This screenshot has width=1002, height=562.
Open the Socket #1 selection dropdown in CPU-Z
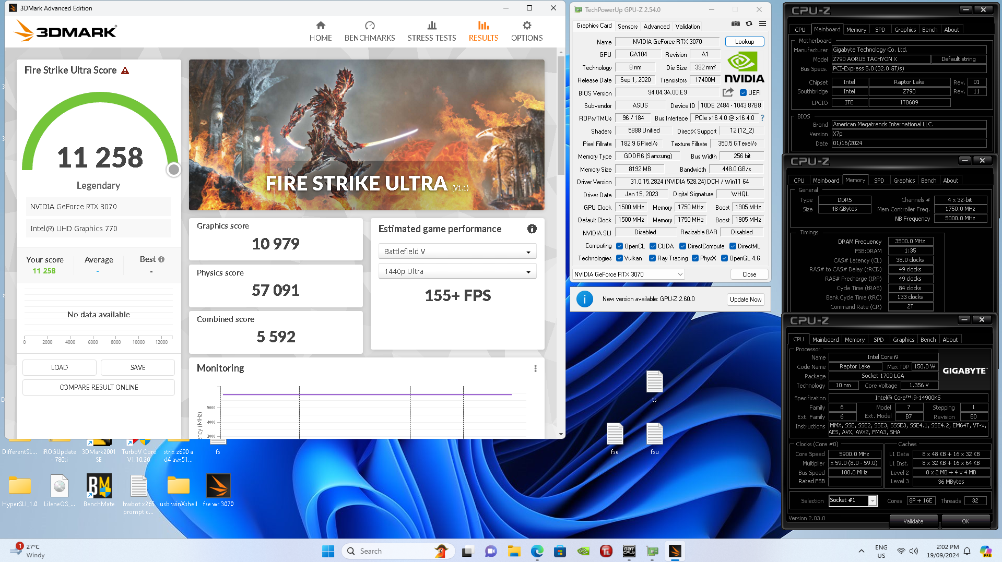853,500
